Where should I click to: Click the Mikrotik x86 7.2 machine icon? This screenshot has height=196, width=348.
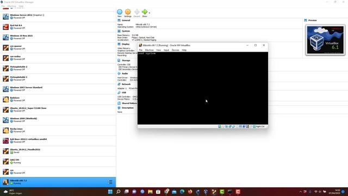[6, 182]
